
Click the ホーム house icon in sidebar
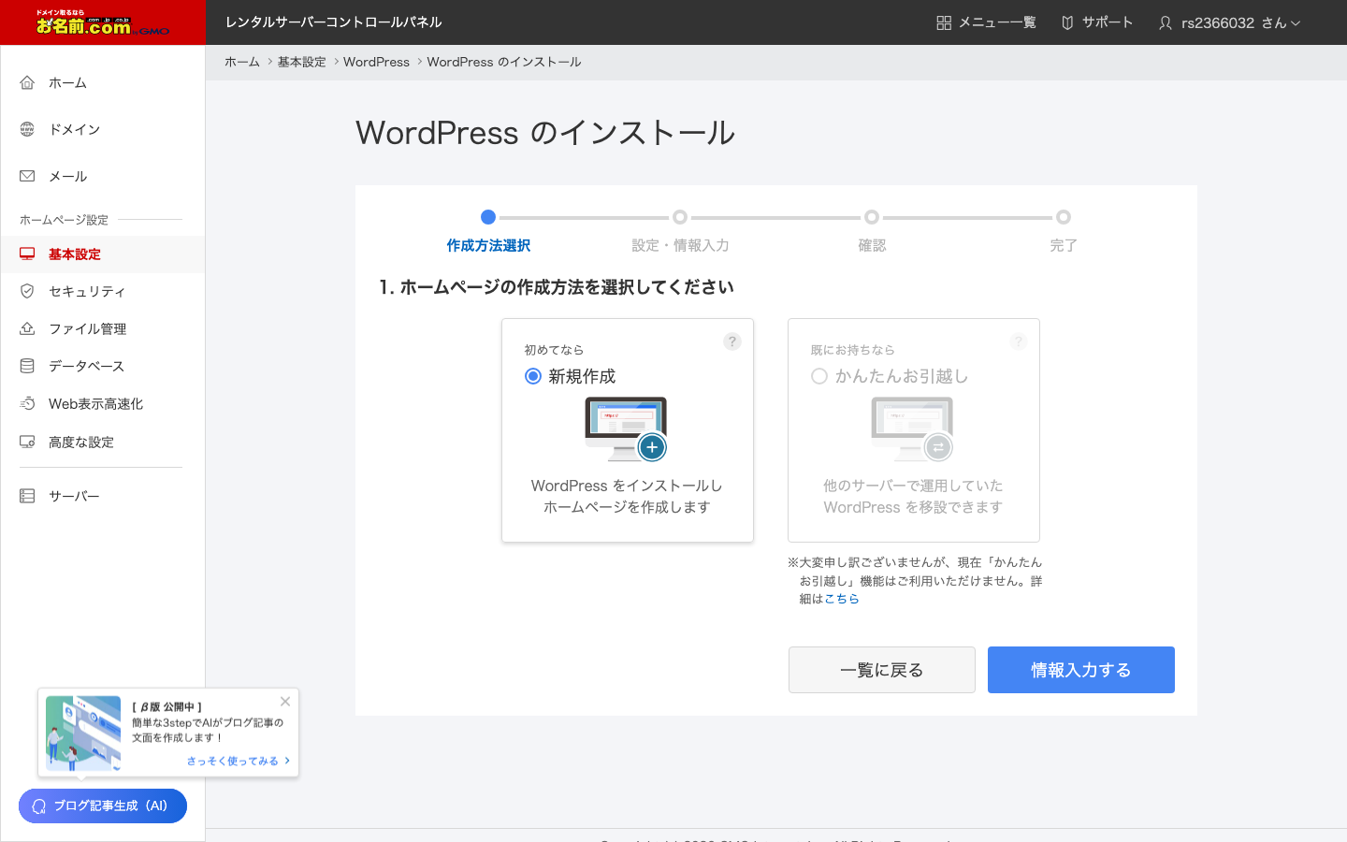coord(27,82)
